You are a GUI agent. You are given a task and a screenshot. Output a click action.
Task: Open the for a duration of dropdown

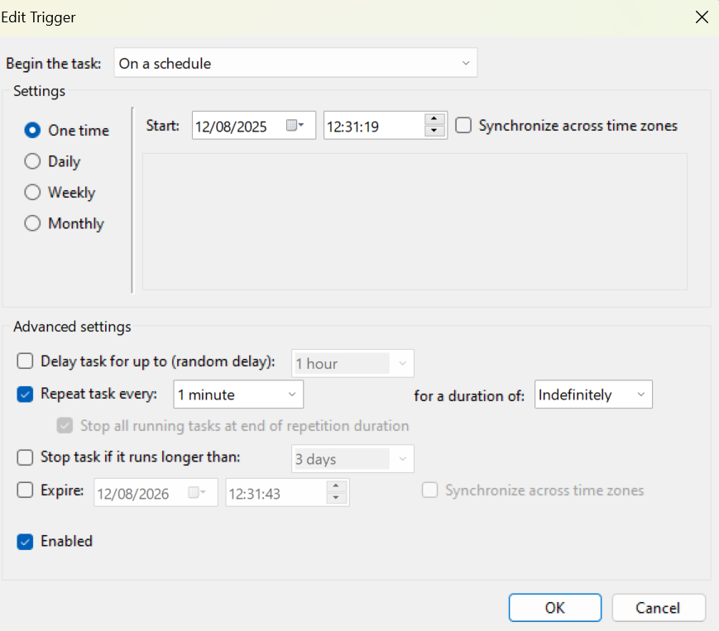click(x=593, y=394)
